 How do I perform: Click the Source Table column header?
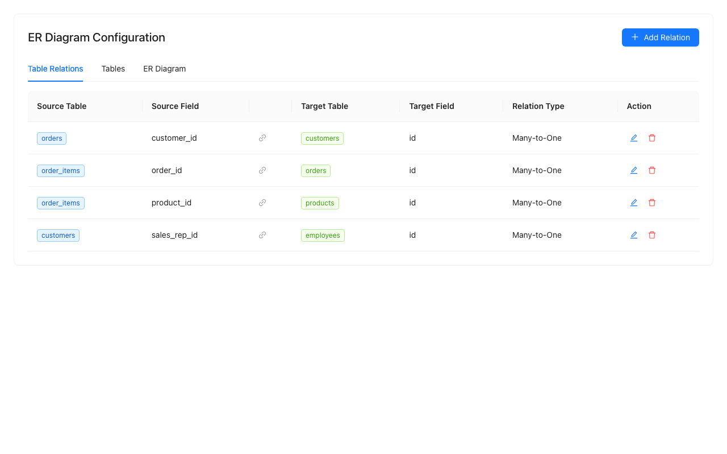tap(62, 106)
